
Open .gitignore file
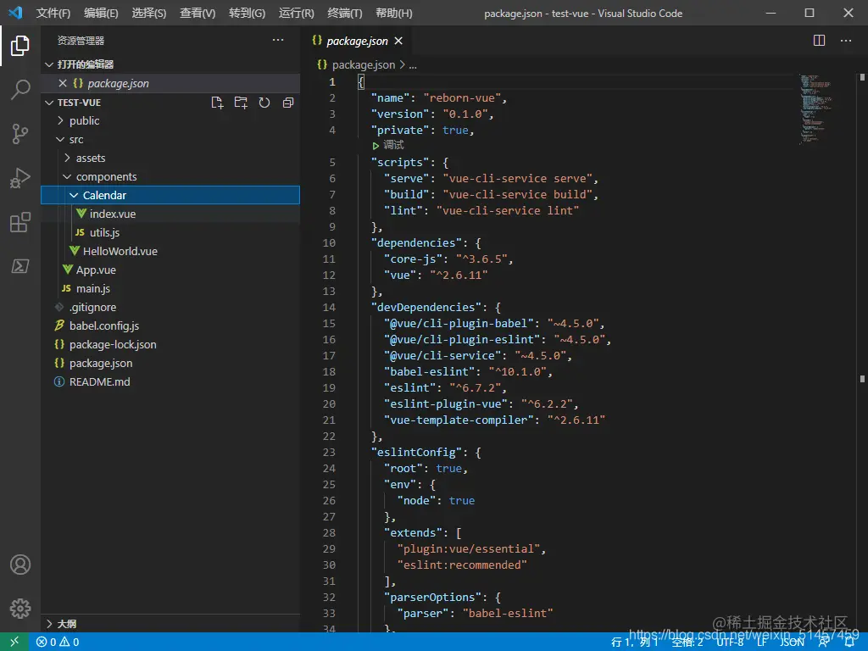pyautogui.click(x=170, y=307)
